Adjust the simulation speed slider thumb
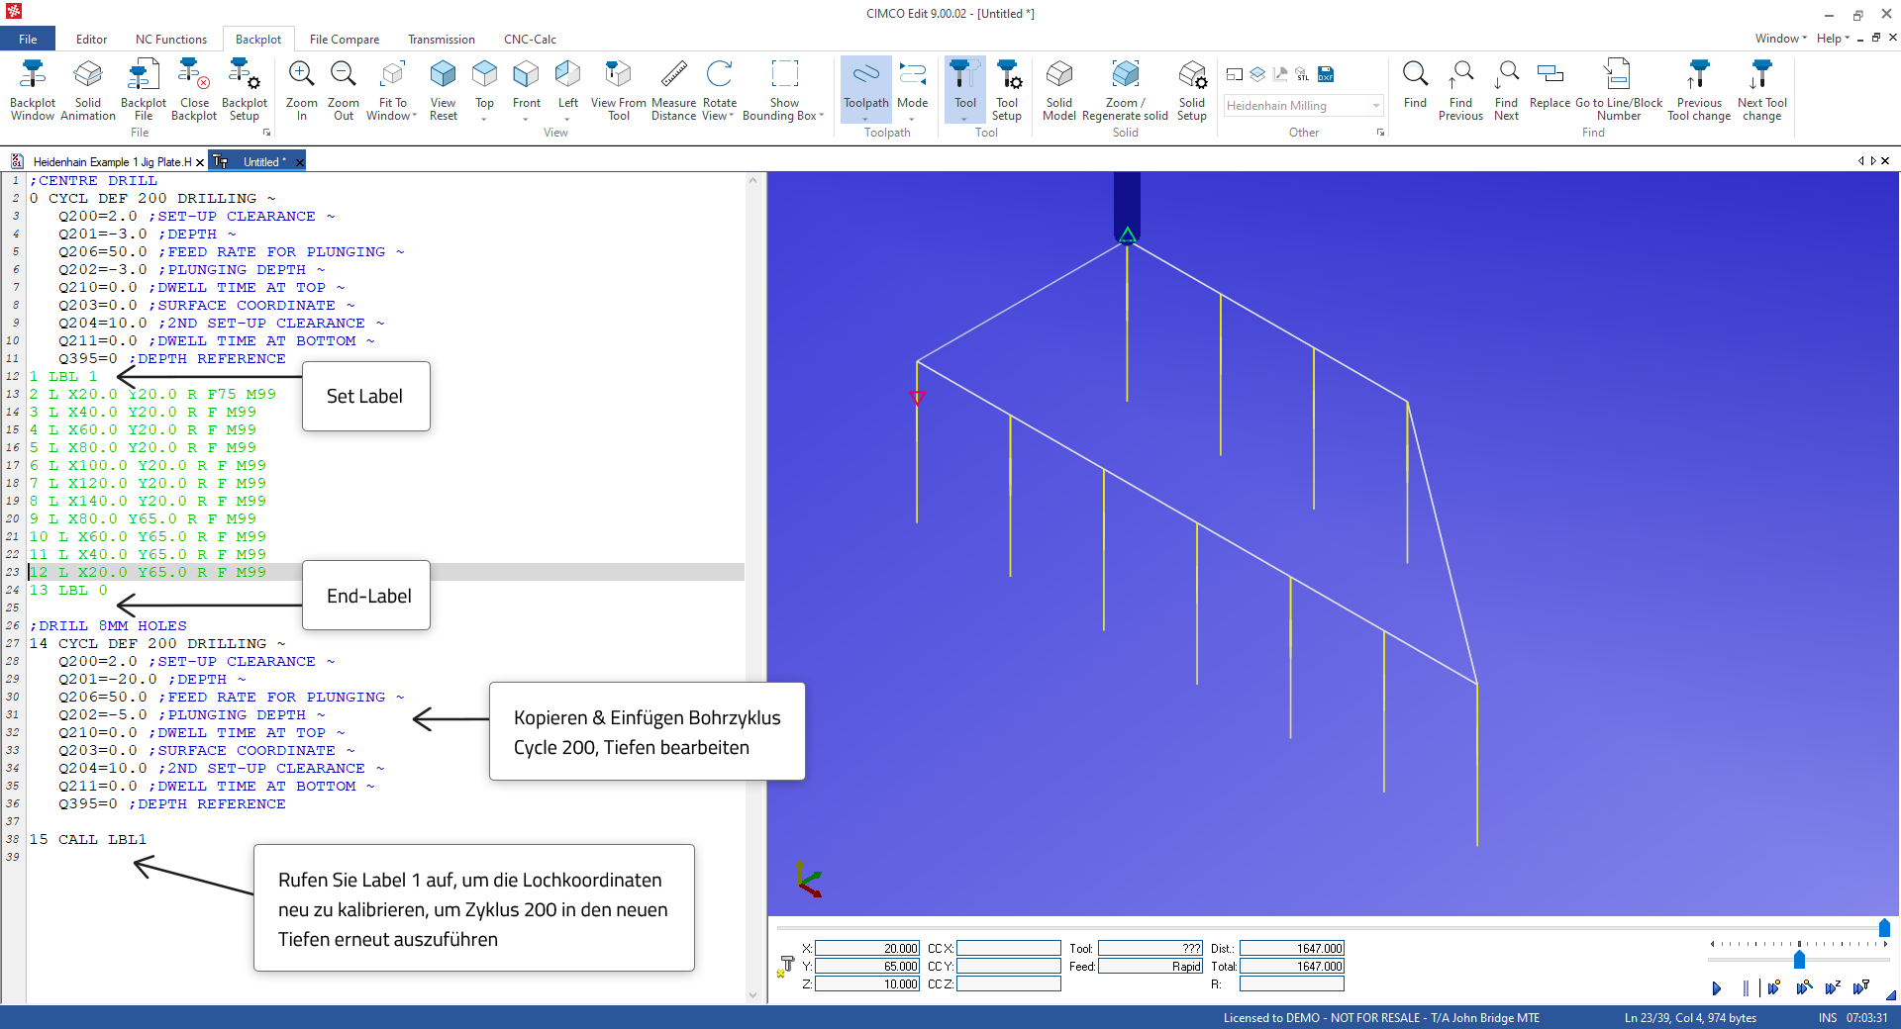Image resolution: width=1901 pixels, height=1029 pixels. click(x=1799, y=960)
